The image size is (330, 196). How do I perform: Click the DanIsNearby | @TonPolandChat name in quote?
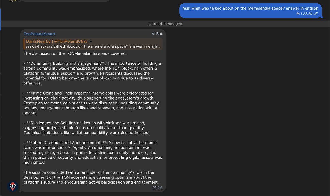pos(57,41)
